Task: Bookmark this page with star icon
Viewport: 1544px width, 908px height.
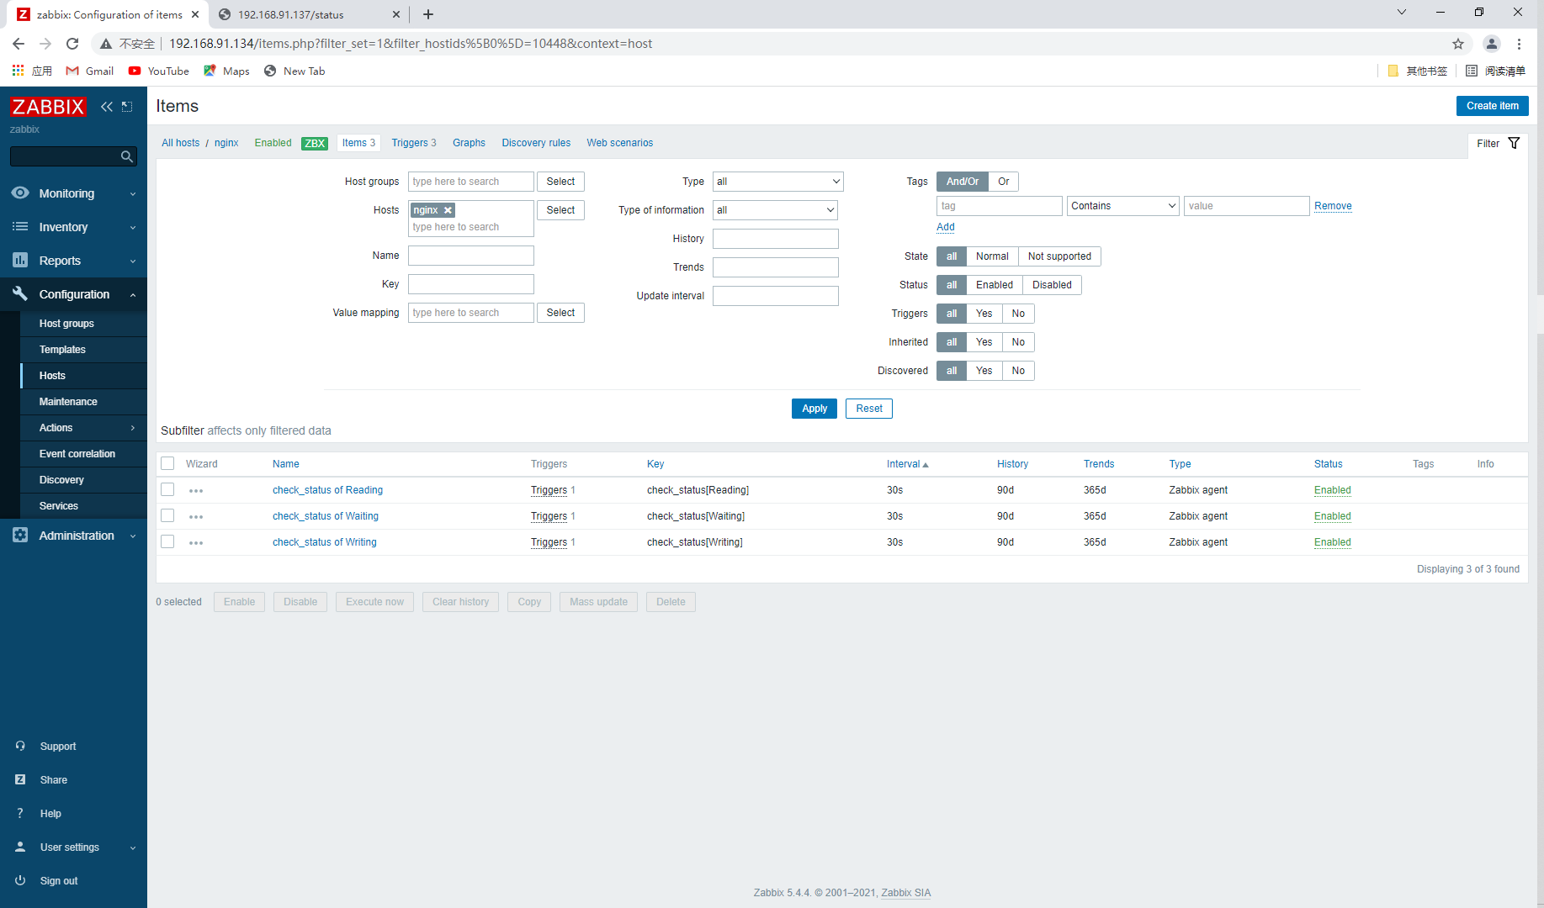Action: 1458,44
